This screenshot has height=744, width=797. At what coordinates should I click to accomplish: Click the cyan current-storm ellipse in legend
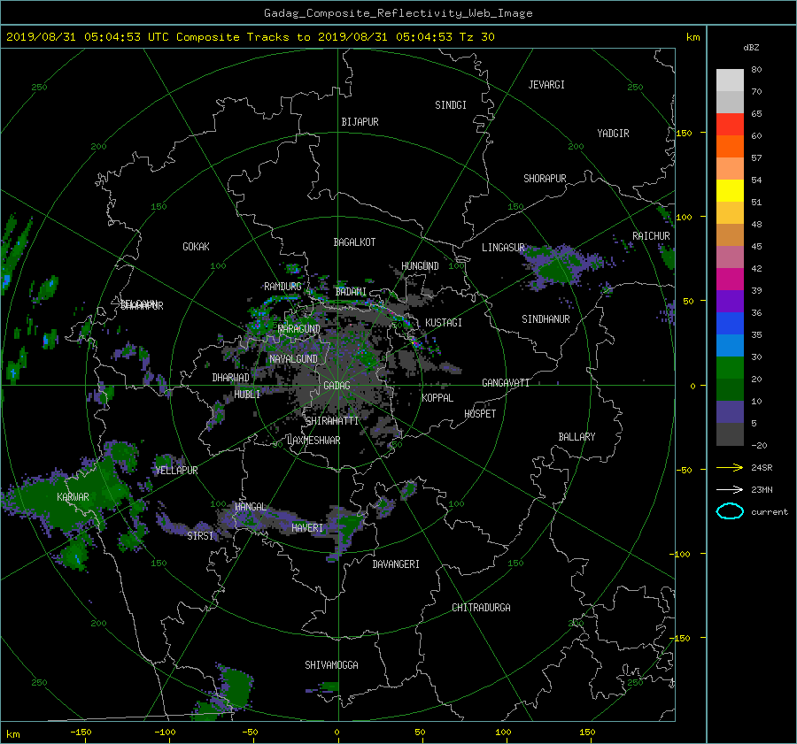tap(730, 511)
